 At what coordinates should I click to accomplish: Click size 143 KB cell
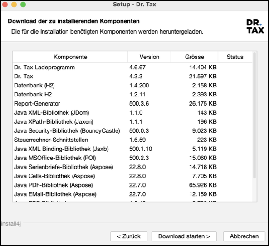coord(207,113)
